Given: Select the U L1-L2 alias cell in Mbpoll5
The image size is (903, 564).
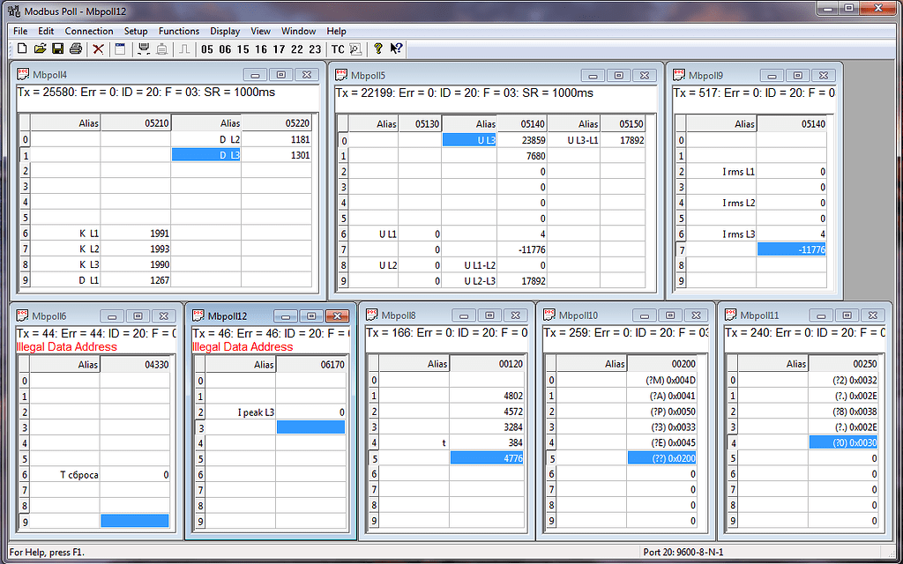Looking at the screenshot, I should click(x=469, y=265).
